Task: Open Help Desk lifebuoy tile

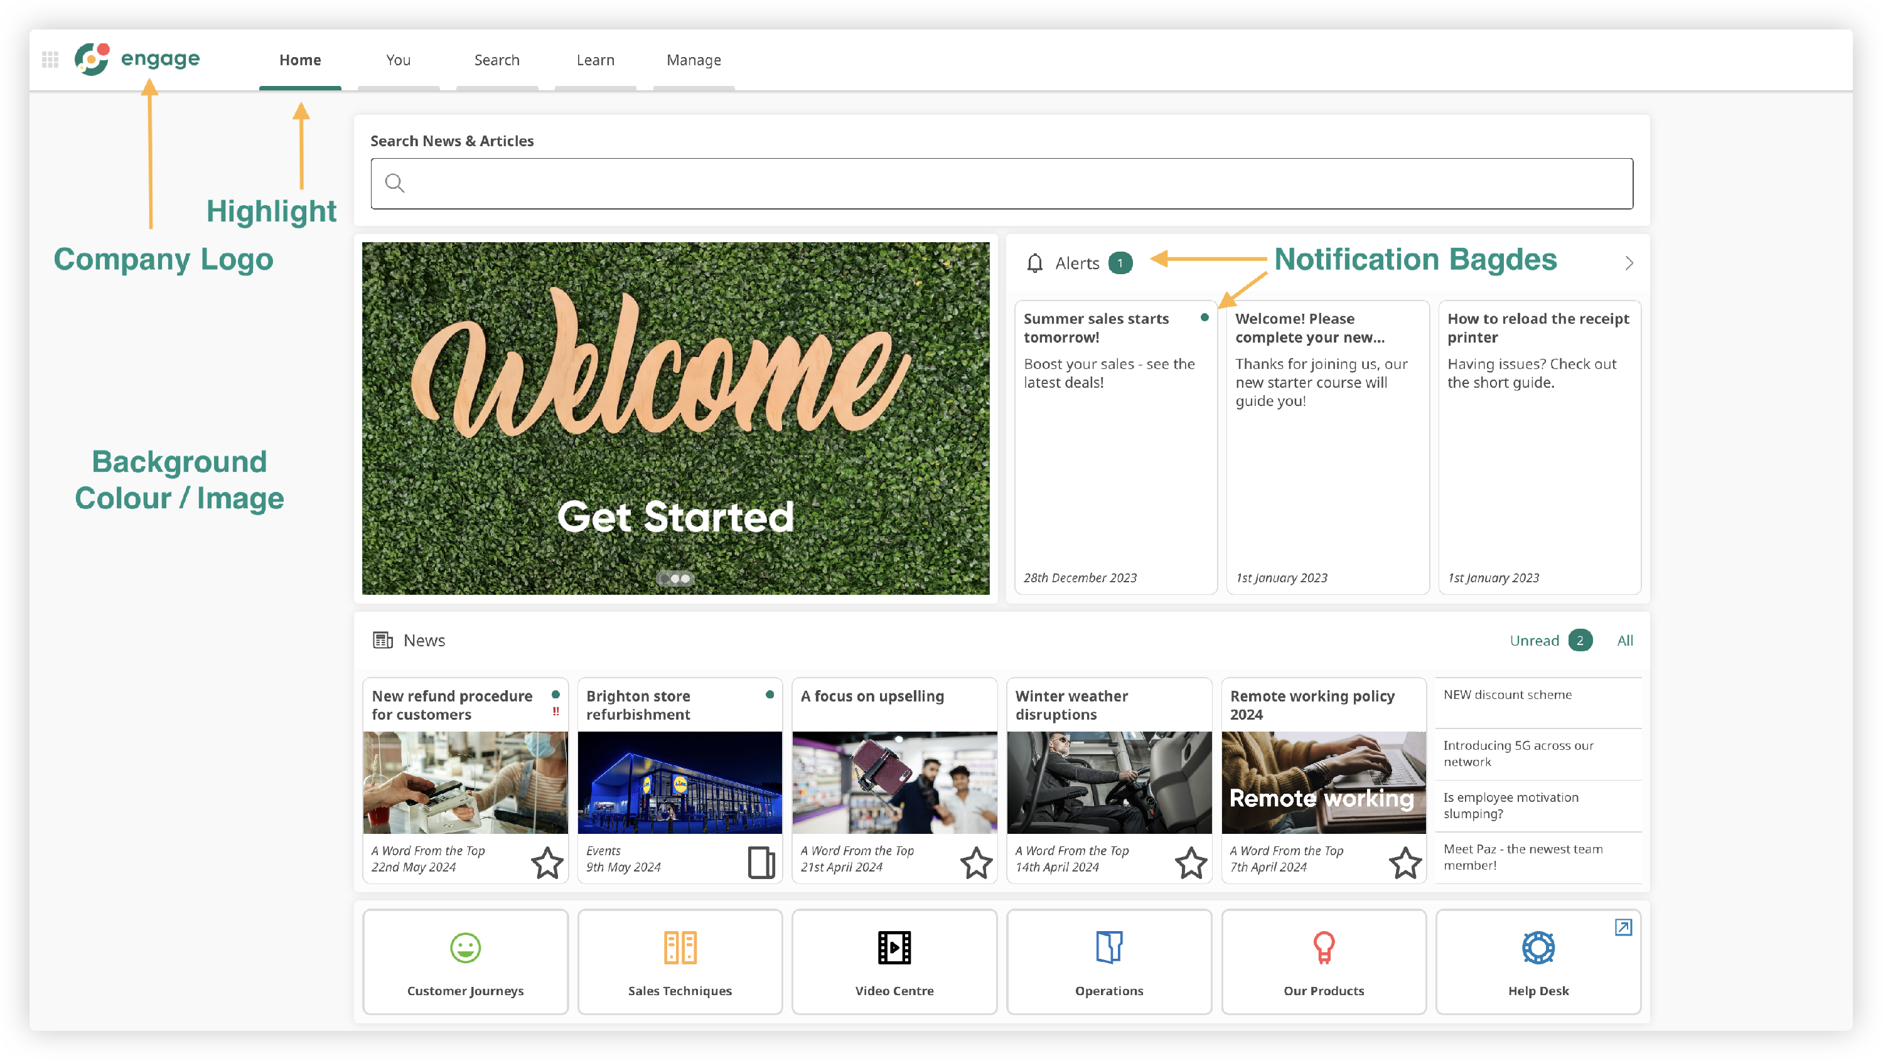Action: 1538,949
